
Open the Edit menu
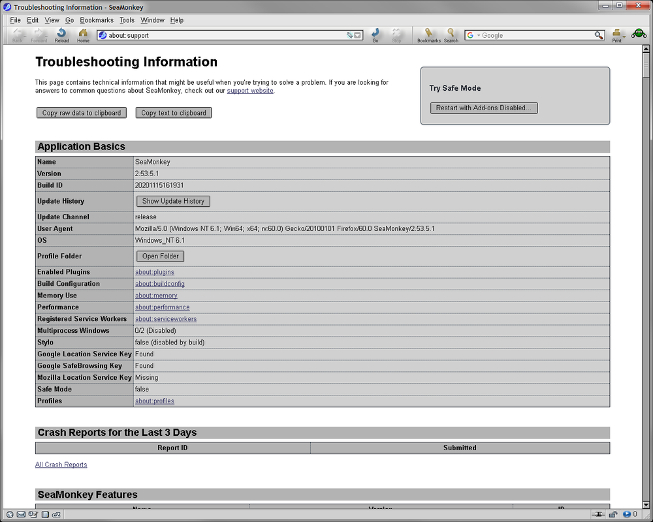tap(33, 20)
